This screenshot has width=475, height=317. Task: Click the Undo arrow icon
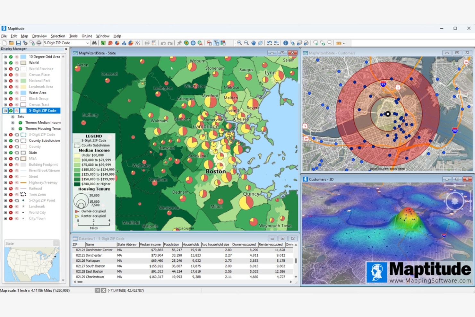click(x=163, y=42)
